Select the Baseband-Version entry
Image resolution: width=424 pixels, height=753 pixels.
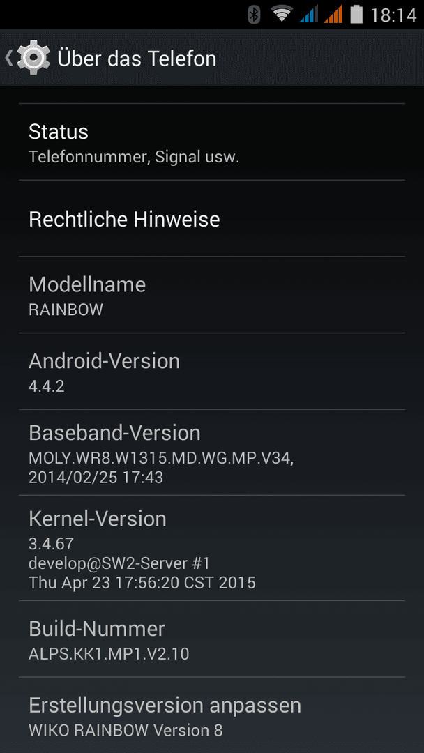coord(212,452)
